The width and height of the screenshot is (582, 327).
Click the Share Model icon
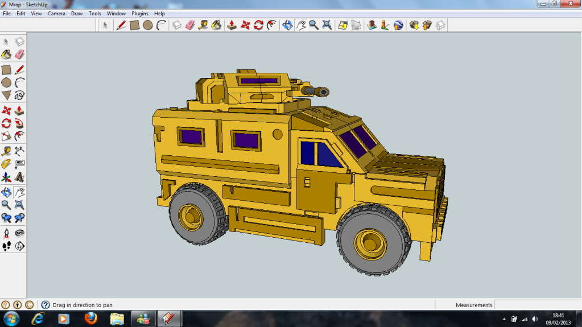click(427, 25)
